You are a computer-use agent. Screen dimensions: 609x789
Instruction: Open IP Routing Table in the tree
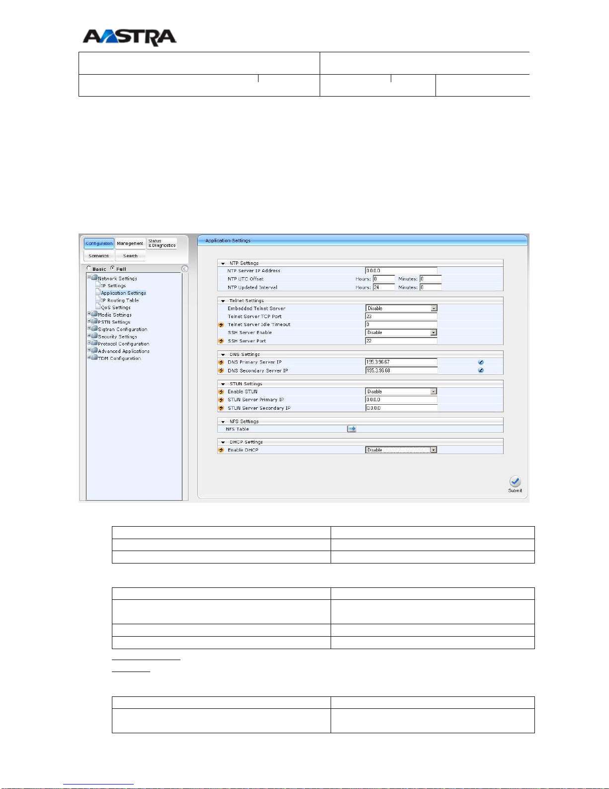pyautogui.click(x=120, y=301)
